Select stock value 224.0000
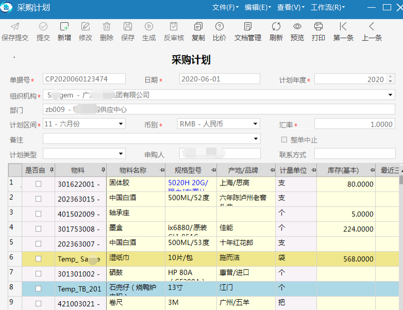 click(x=346, y=229)
